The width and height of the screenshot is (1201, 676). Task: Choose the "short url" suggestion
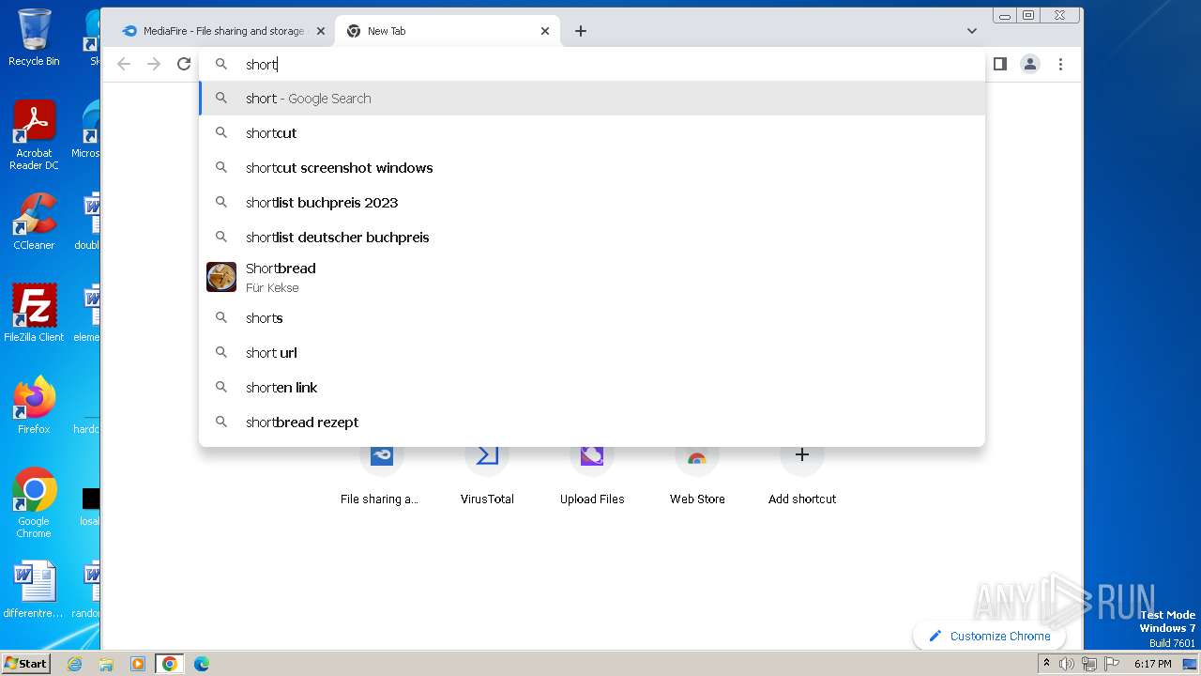click(x=592, y=353)
